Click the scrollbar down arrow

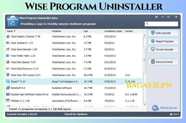click(x=144, y=105)
